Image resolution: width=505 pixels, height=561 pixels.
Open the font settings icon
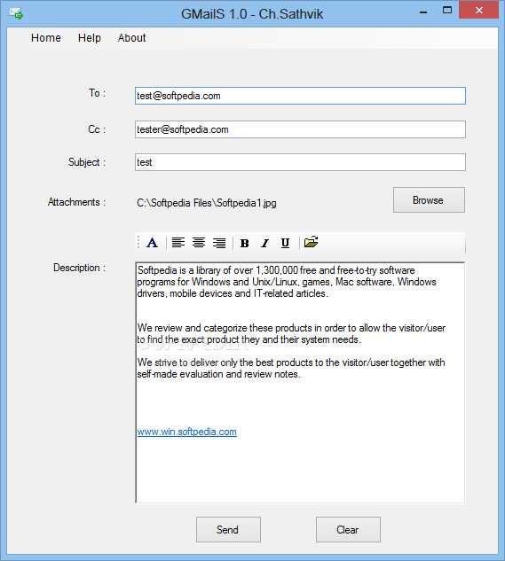(153, 243)
